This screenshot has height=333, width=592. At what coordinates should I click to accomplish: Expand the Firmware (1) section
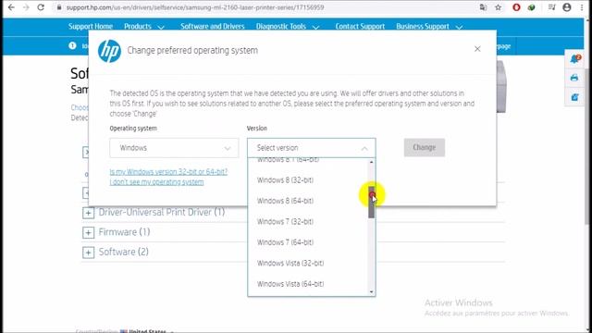pyautogui.click(x=89, y=232)
